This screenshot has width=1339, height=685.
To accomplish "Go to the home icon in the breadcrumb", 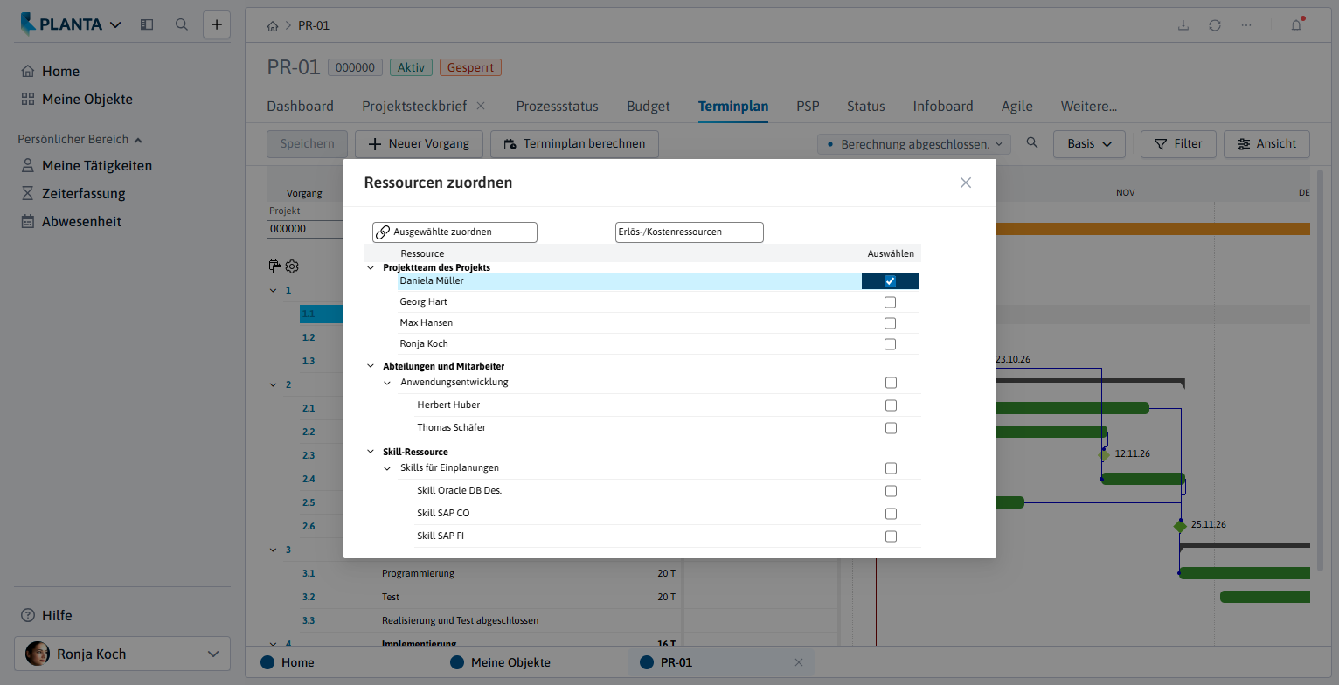I will pyautogui.click(x=273, y=25).
